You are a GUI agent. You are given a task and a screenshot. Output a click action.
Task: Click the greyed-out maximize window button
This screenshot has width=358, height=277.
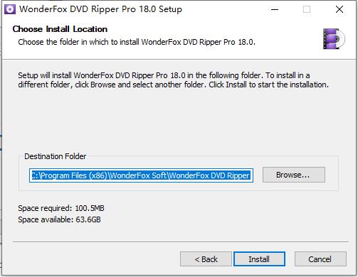307,9
